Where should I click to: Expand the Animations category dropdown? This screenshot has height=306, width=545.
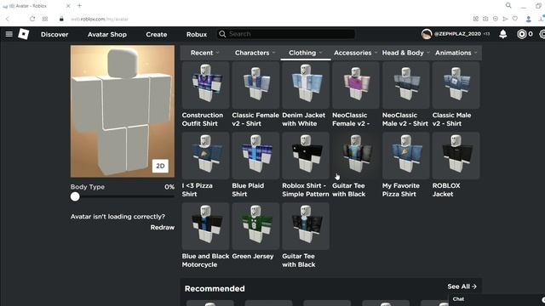[x=456, y=53]
